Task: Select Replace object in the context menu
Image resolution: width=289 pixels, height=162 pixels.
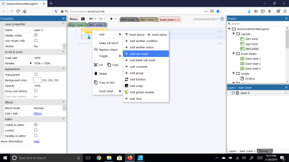Action: (107, 49)
